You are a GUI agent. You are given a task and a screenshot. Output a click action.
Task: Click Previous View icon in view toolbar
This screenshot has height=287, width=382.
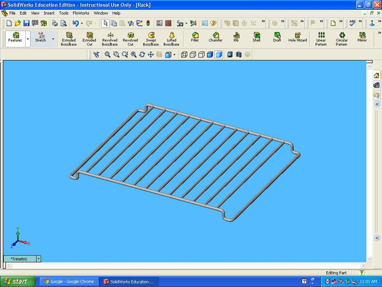pos(96,54)
